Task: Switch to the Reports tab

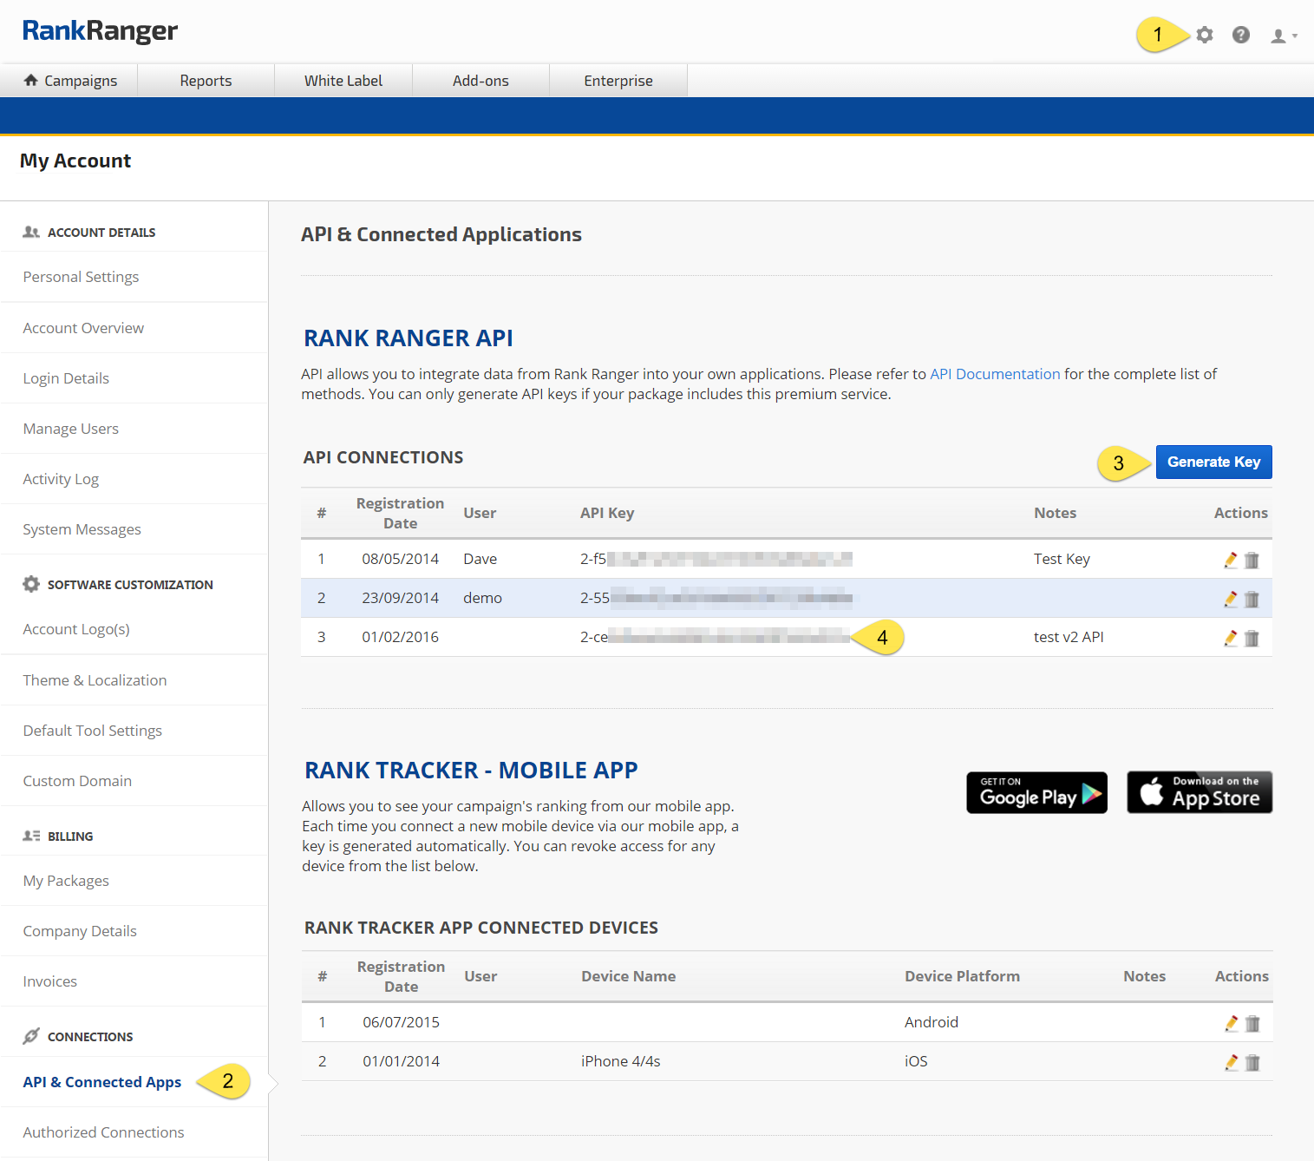Action: (x=206, y=81)
